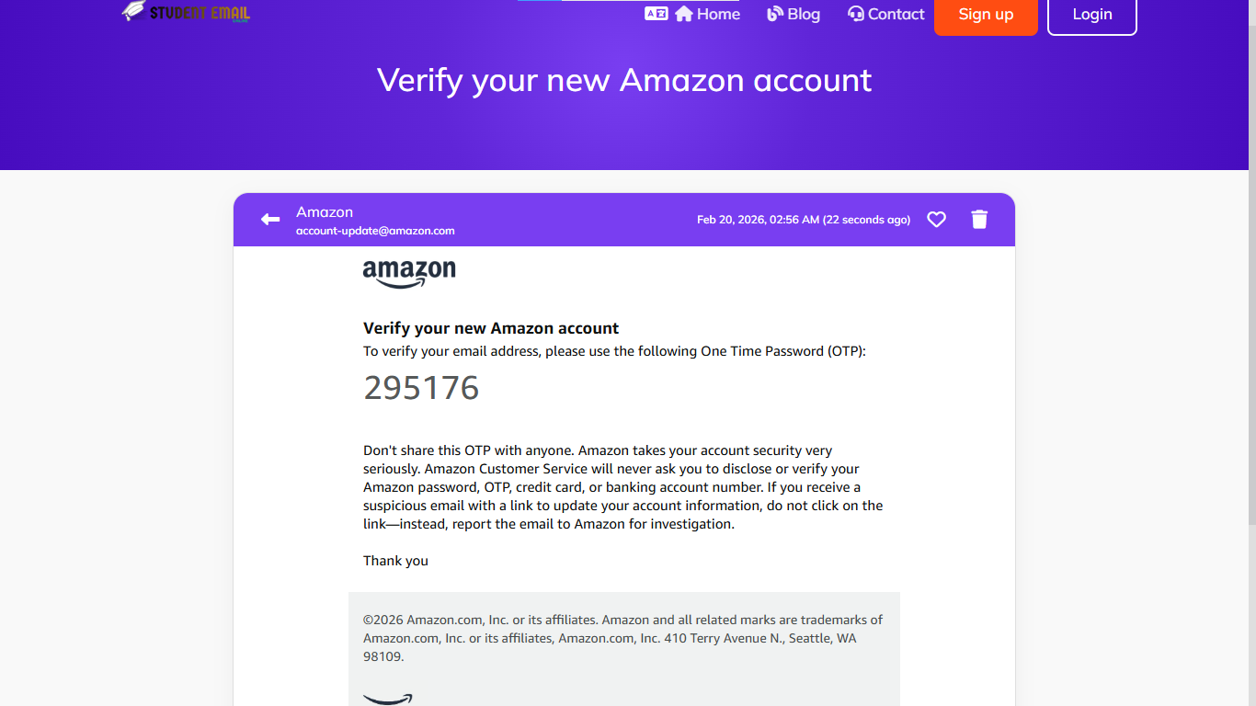Go back using the left arrow icon
Viewport: 1256px width, 706px height.
pos(270,219)
